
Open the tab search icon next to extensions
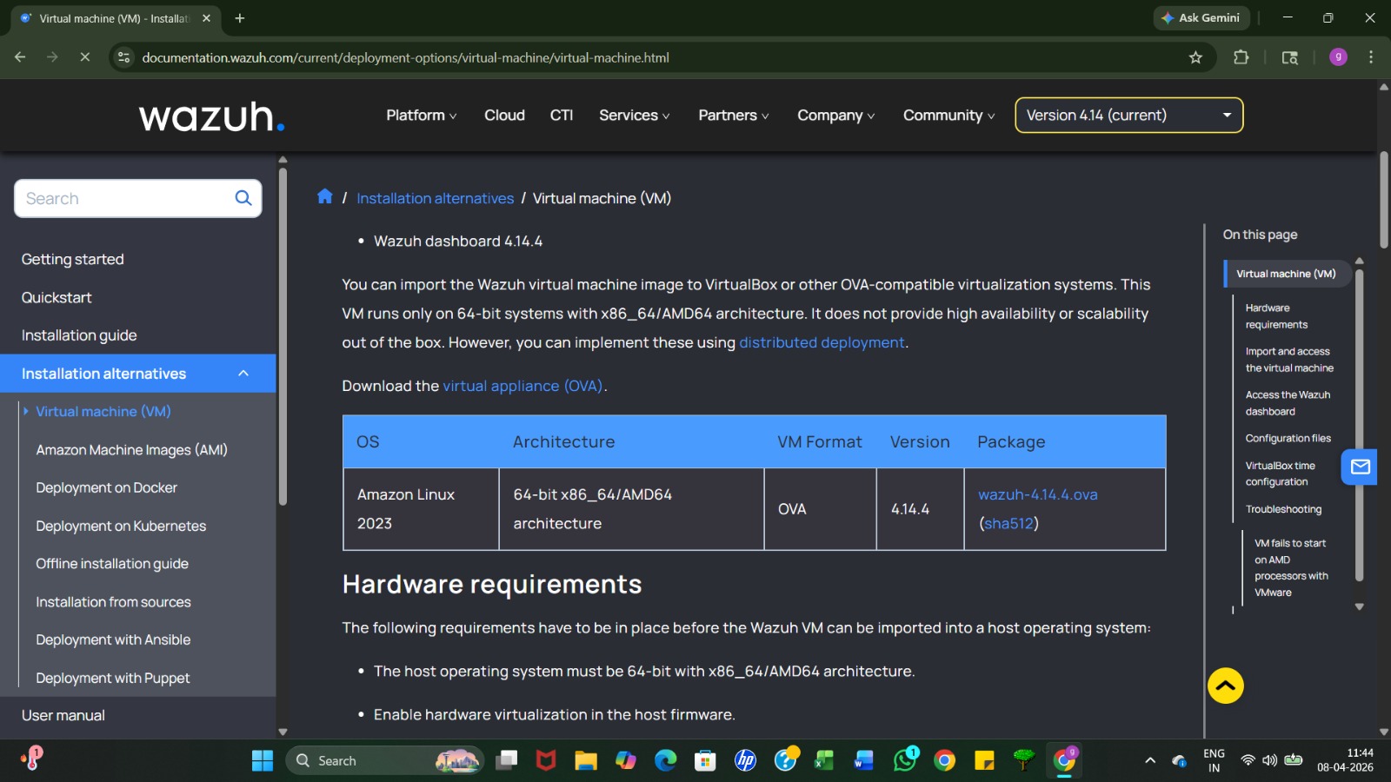point(1290,57)
